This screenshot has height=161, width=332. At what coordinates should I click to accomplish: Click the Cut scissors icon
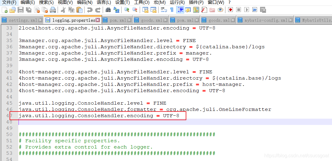coord(63,10)
